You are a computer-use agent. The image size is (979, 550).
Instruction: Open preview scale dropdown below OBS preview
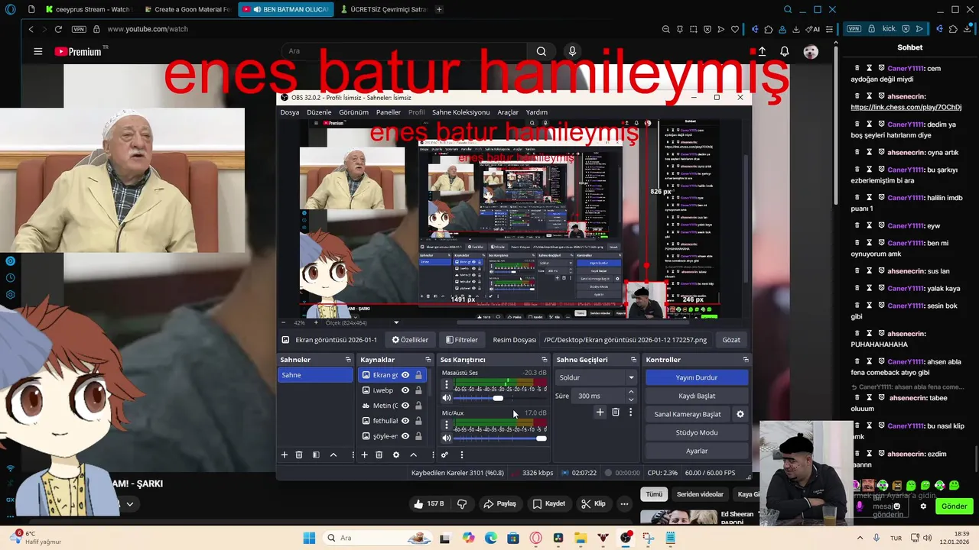click(x=396, y=322)
